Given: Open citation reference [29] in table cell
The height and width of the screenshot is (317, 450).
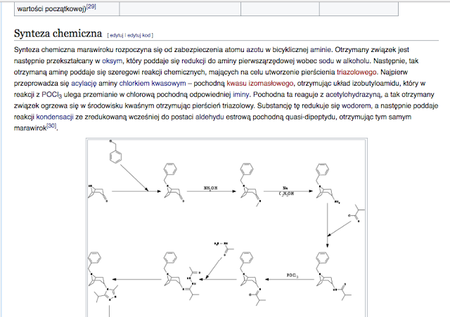Looking at the screenshot, I should tap(91, 6).
